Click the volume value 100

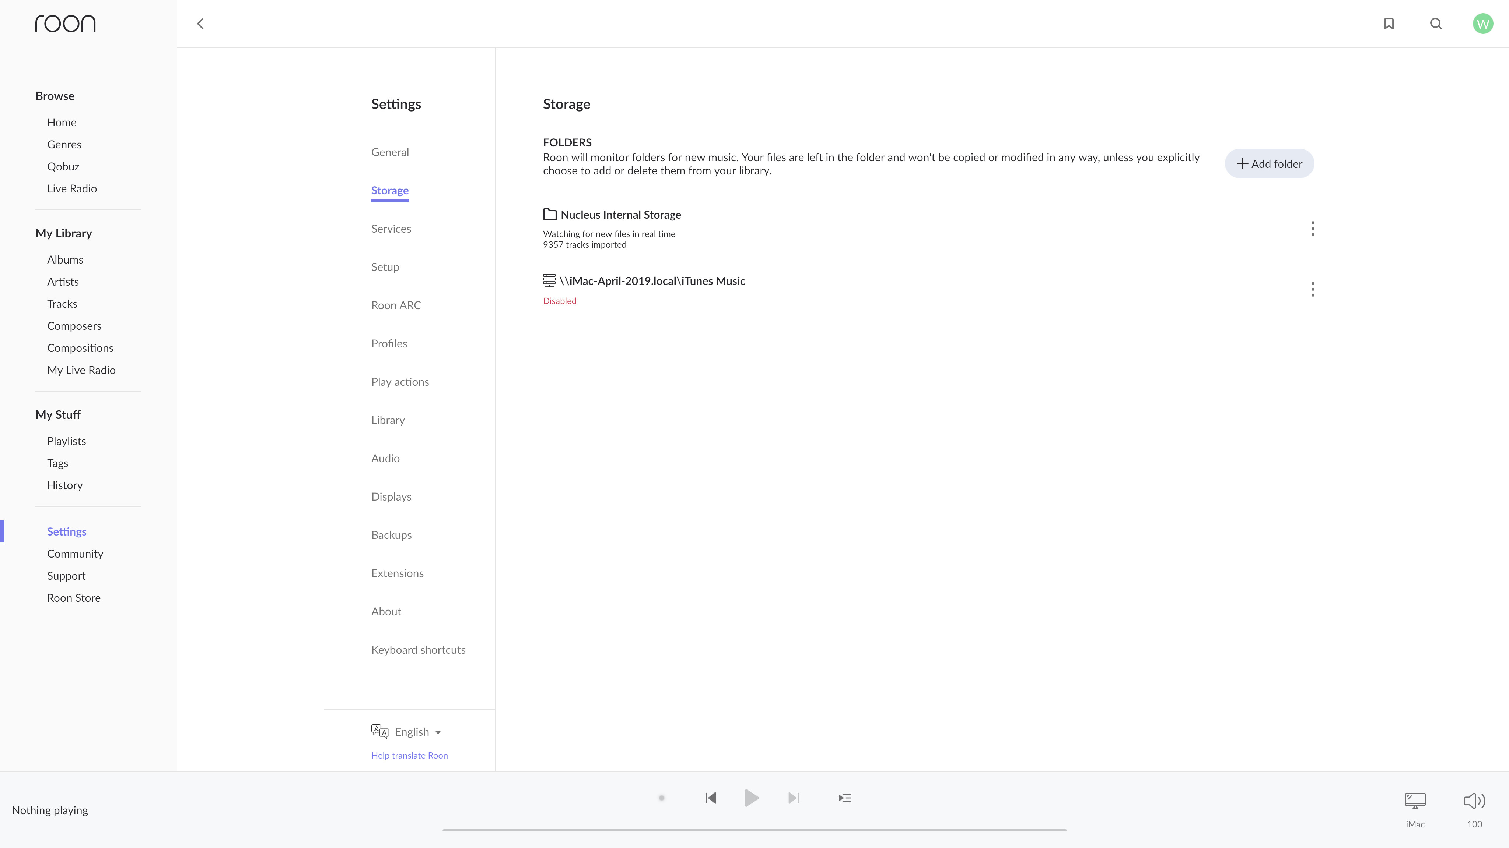coord(1474,824)
